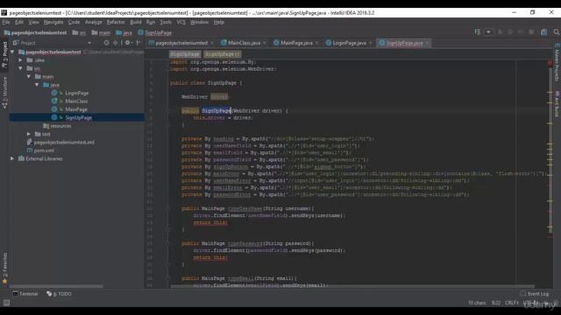
Task: Open the Window menu
Action: pyautogui.click(x=199, y=22)
